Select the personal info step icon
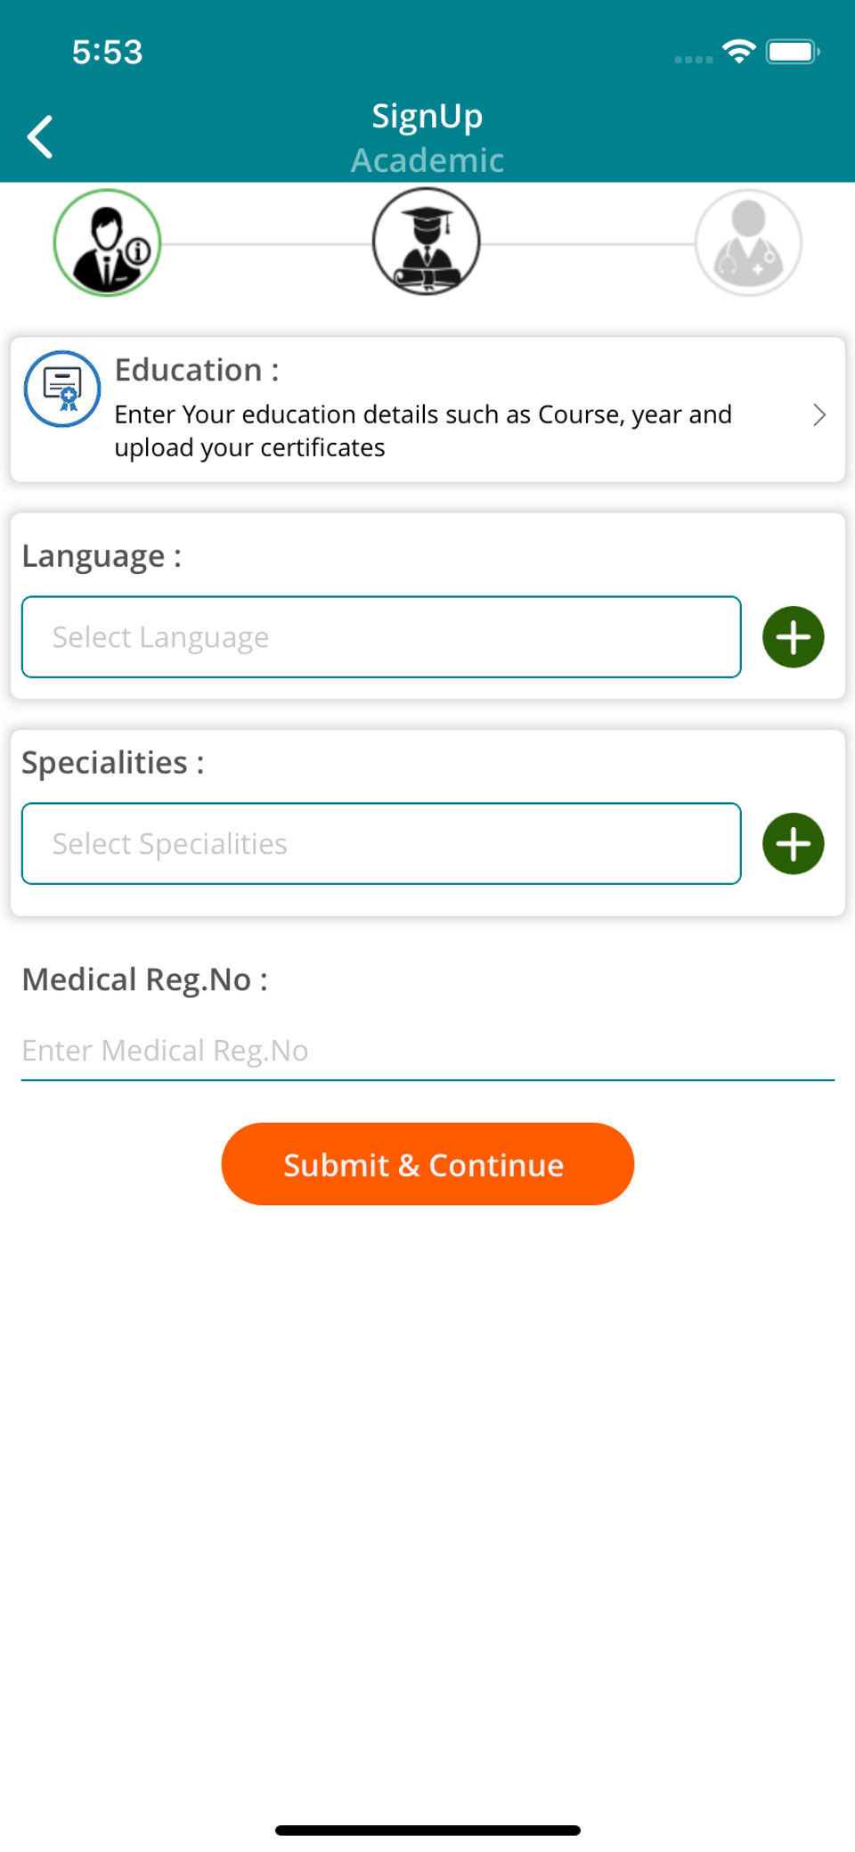 point(107,242)
